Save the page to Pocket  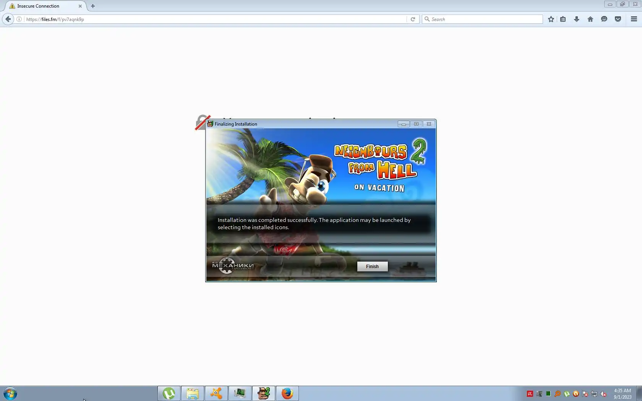pyautogui.click(x=618, y=19)
